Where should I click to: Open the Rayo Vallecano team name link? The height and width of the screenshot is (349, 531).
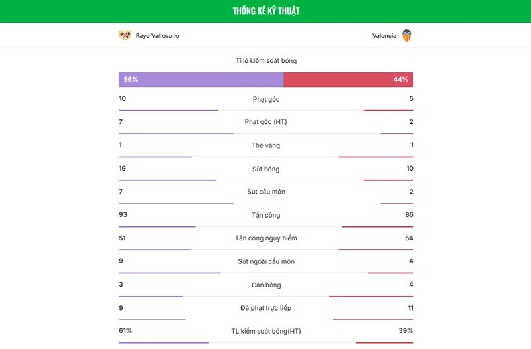click(x=157, y=36)
